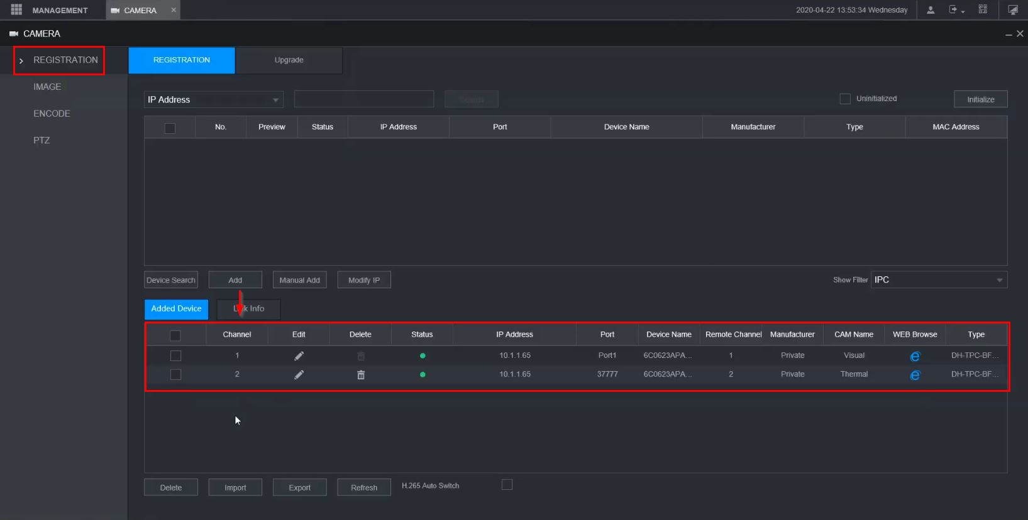
Task: Edit channel 1 with the pencil icon
Action: click(x=299, y=356)
